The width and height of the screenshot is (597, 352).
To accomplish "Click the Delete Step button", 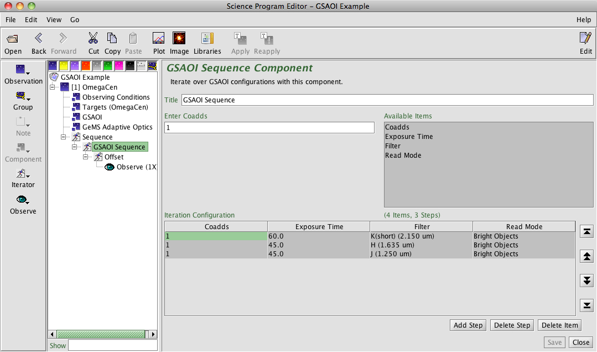I will [512, 325].
